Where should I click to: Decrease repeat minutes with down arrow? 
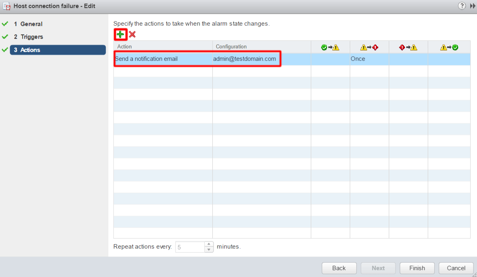[209, 250]
